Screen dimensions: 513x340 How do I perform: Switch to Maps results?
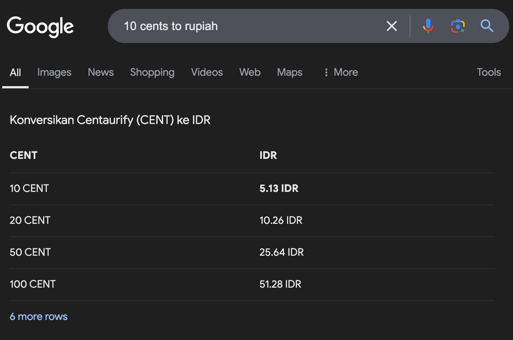(x=290, y=72)
